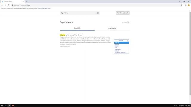Click the Chrome taskbar icon

coord(9,106)
